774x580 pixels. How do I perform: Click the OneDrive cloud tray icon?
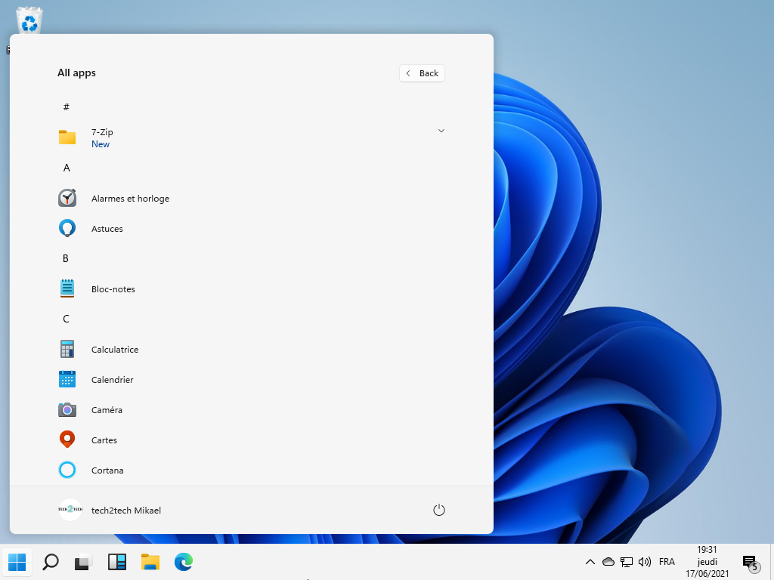pyautogui.click(x=608, y=562)
